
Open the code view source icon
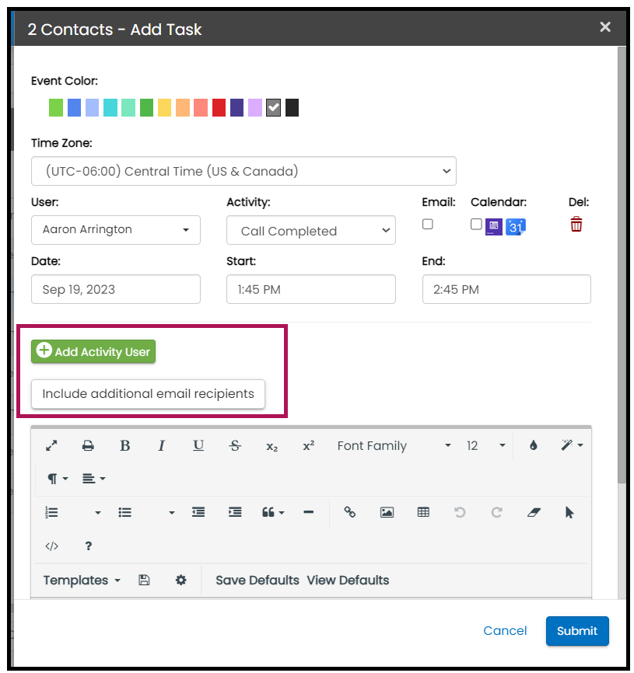pyautogui.click(x=51, y=546)
